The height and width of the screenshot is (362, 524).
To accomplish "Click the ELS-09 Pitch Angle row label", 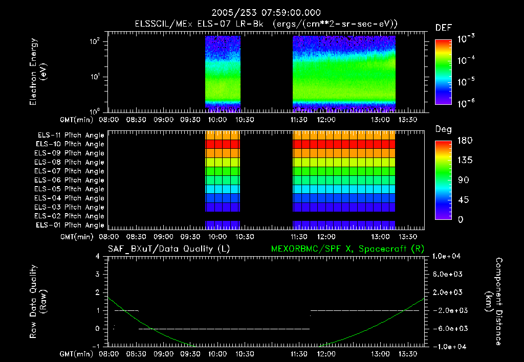I will [x=70, y=153].
